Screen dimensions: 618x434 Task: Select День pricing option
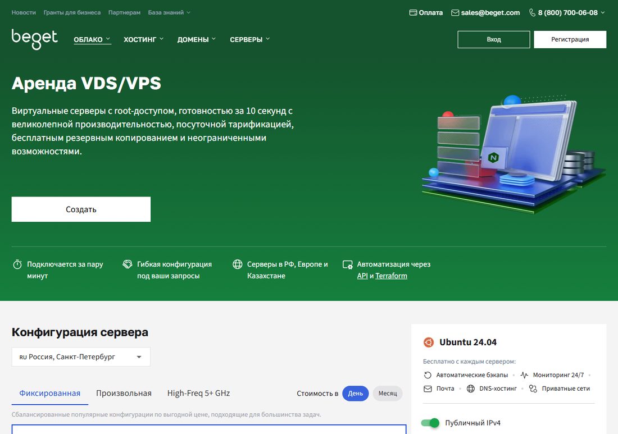click(x=355, y=394)
